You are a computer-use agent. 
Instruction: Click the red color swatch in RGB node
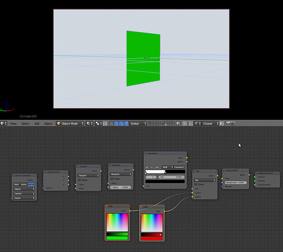[x=152, y=238]
